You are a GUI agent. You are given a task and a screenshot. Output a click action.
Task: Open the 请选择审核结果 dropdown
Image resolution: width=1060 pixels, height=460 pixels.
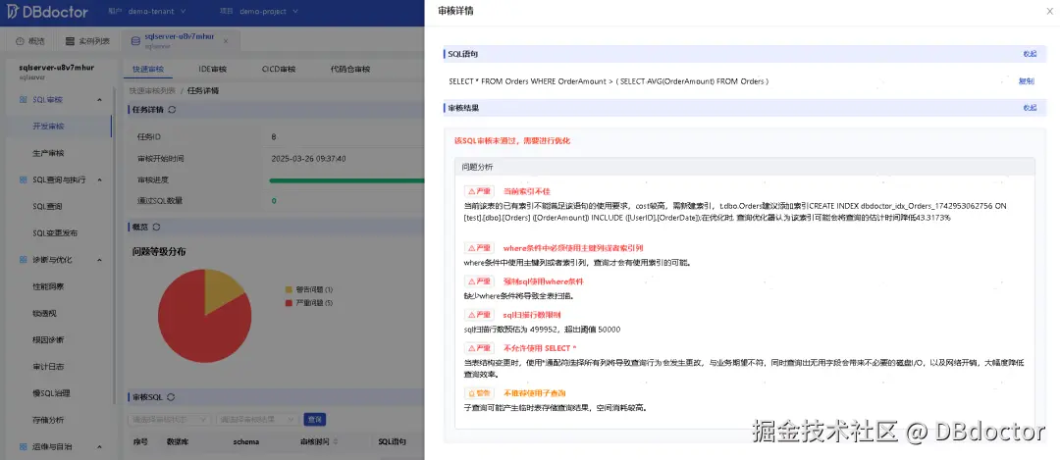(x=257, y=420)
